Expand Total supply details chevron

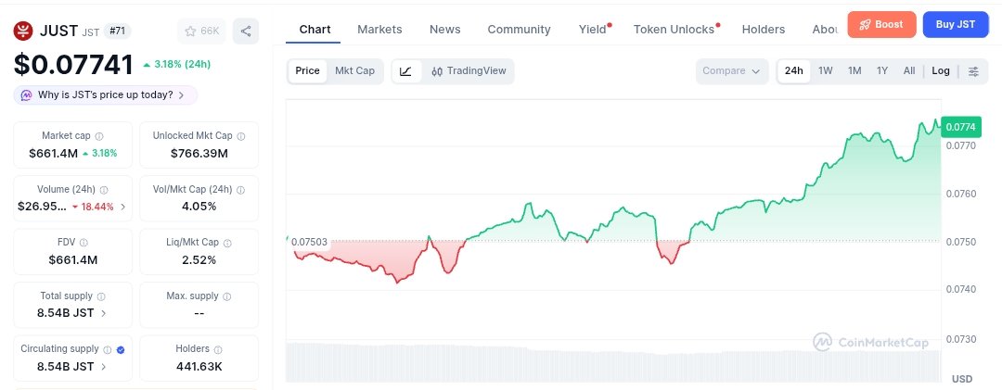point(104,313)
